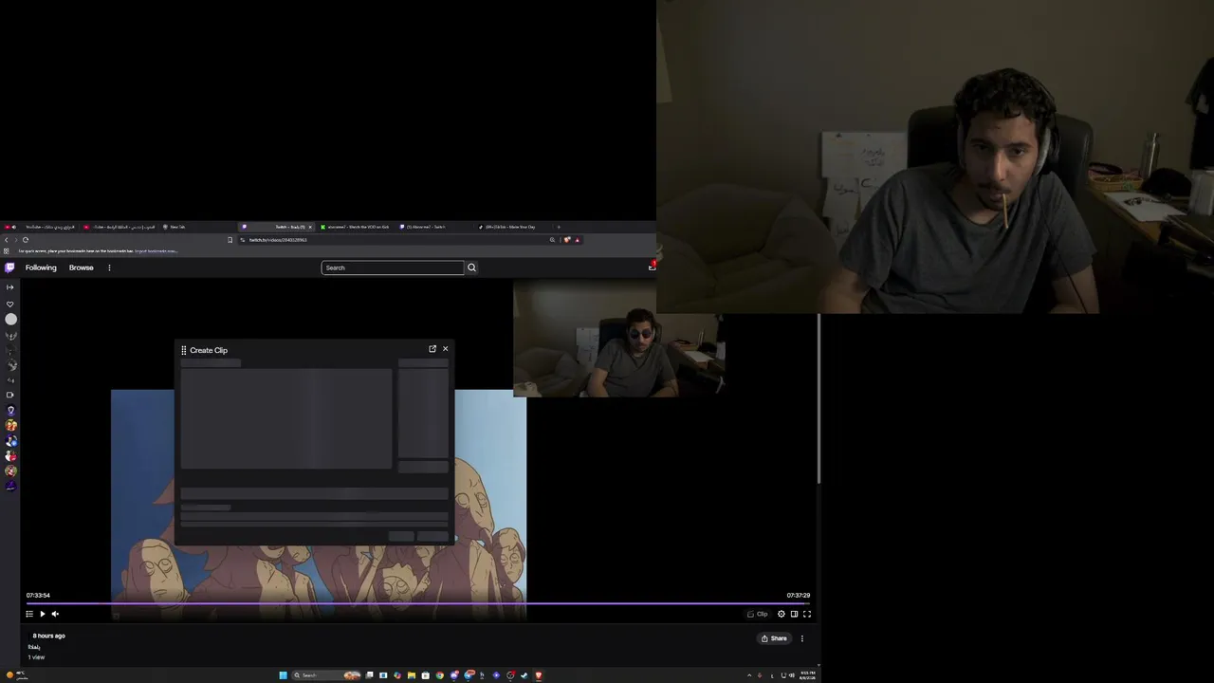Close the Create Clip dialog
Viewport: 1214px width, 683px height.
pos(445,349)
